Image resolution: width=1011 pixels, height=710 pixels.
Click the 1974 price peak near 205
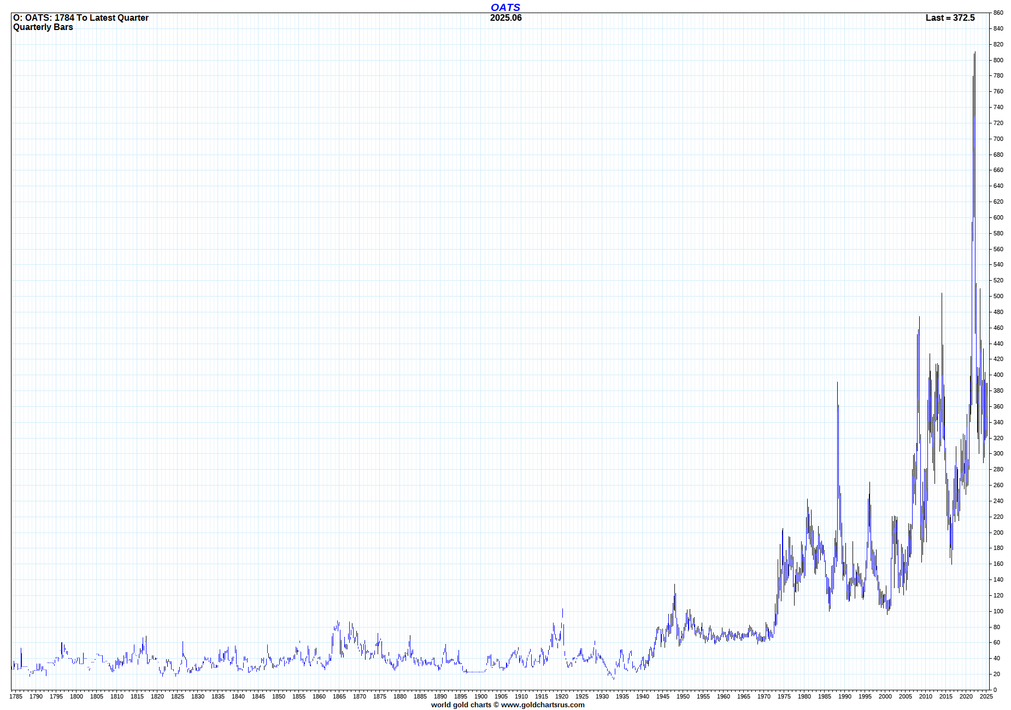783,529
